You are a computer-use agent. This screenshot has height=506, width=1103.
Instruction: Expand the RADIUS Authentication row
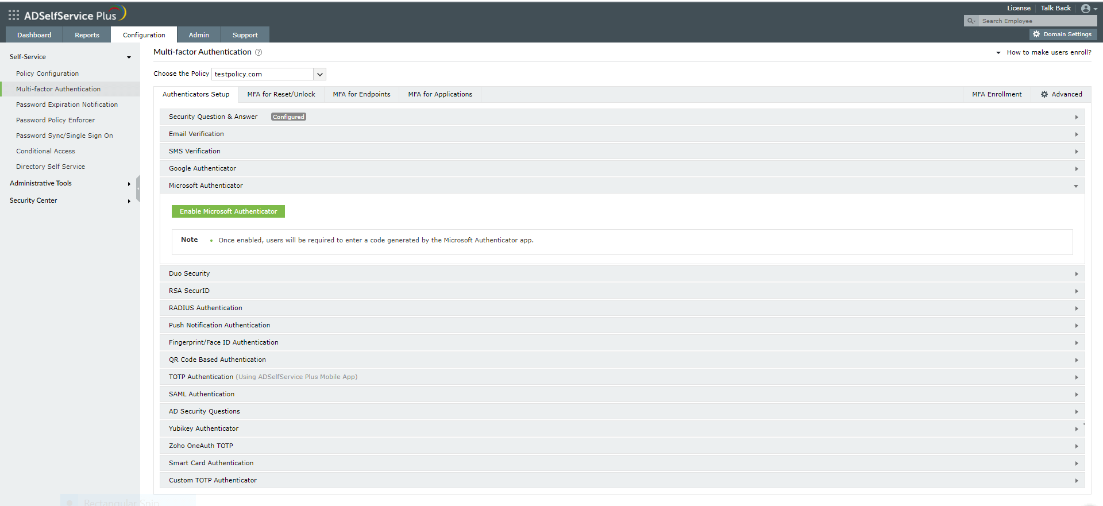[x=622, y=308]
